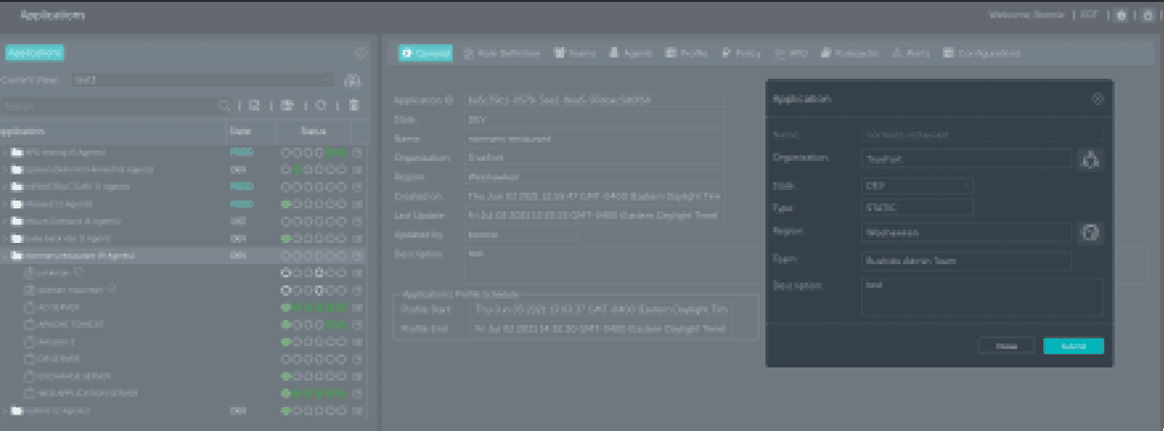Open the State dropdown in Application dialog
1164x431 pixels.
[917, 184]
